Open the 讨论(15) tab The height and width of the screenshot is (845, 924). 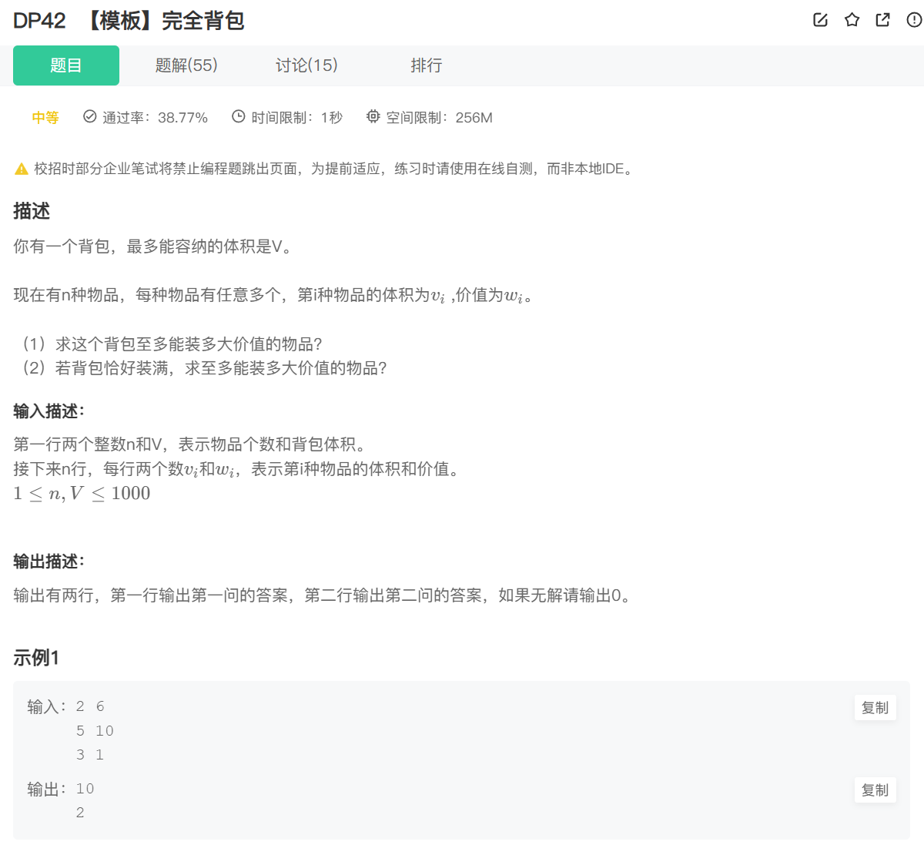click(x=306, y=65)
